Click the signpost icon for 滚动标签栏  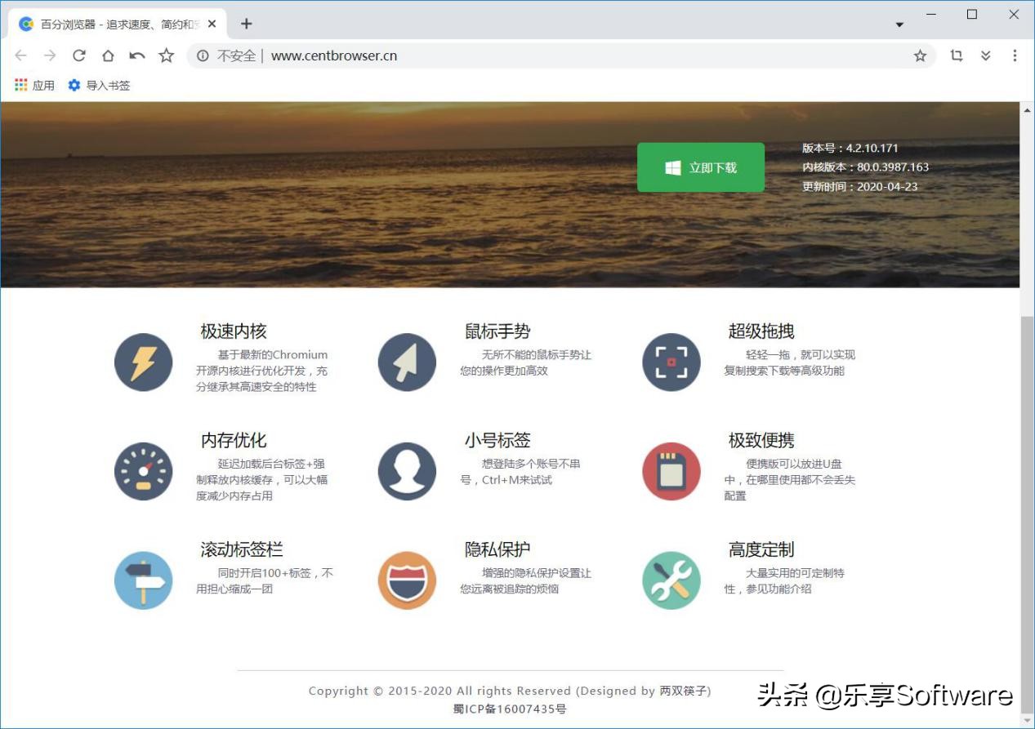[144, 580]
